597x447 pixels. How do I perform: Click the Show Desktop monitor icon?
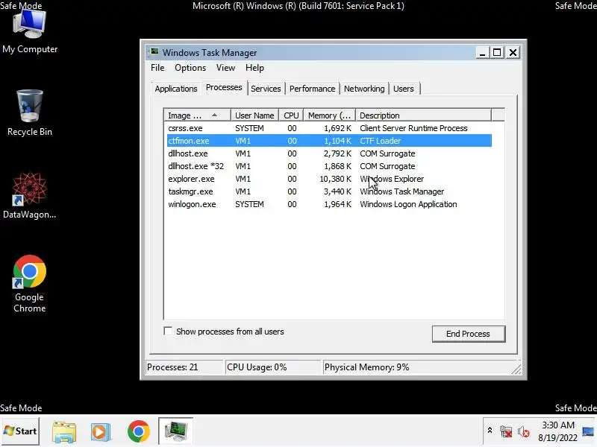pyautogui.click(x=588, y=431)
